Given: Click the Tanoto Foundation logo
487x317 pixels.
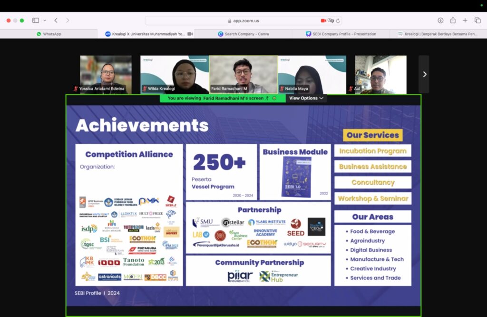Looking at the screenshot, I should pos(134,262).
